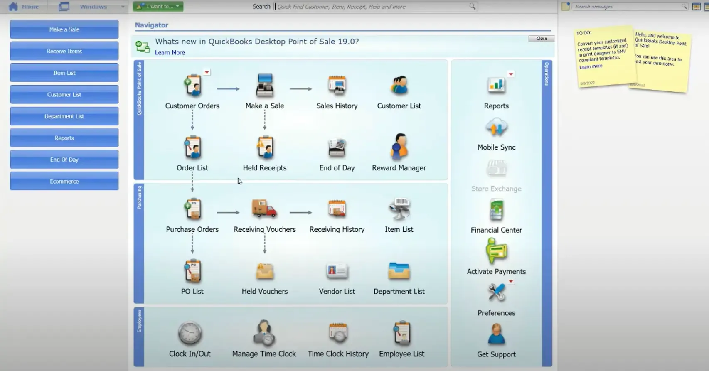
Task: Click the Ecommerce sidebar button
Action: (x=64, y=181)
